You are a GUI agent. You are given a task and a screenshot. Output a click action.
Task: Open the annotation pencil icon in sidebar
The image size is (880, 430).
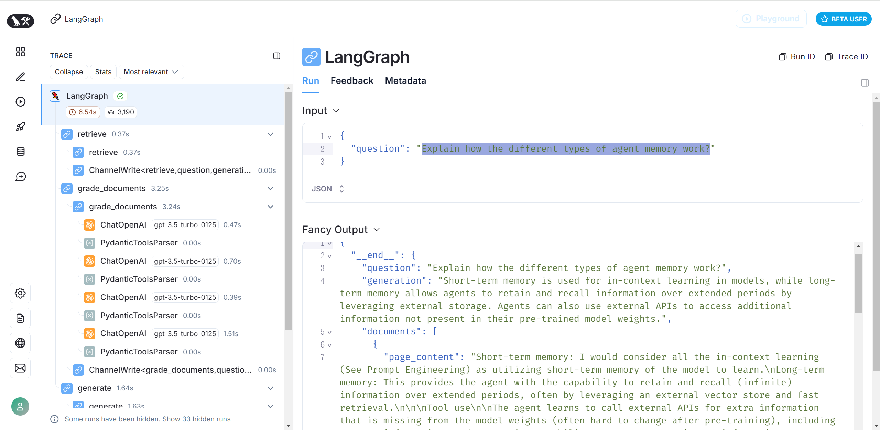point(20,77)
